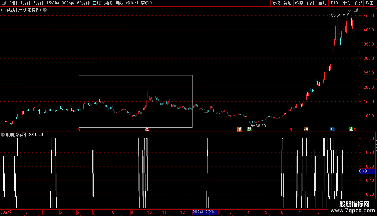Open the 股朋指标网 indicator dropdown arrow
The image size is (377, 216).
click(x=3, y=135)
